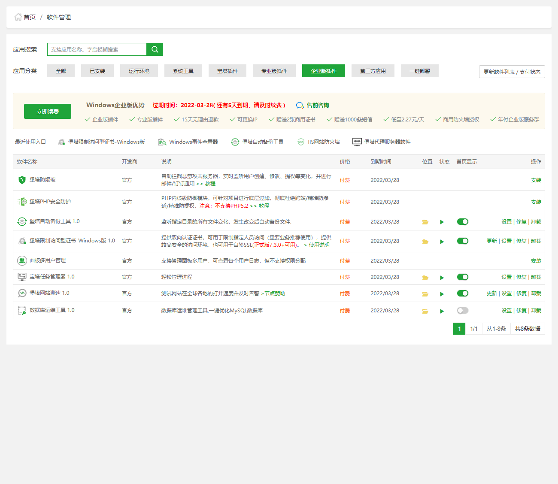Click the 软件名称 column header

pyautogui.click(x=27, y=162)
